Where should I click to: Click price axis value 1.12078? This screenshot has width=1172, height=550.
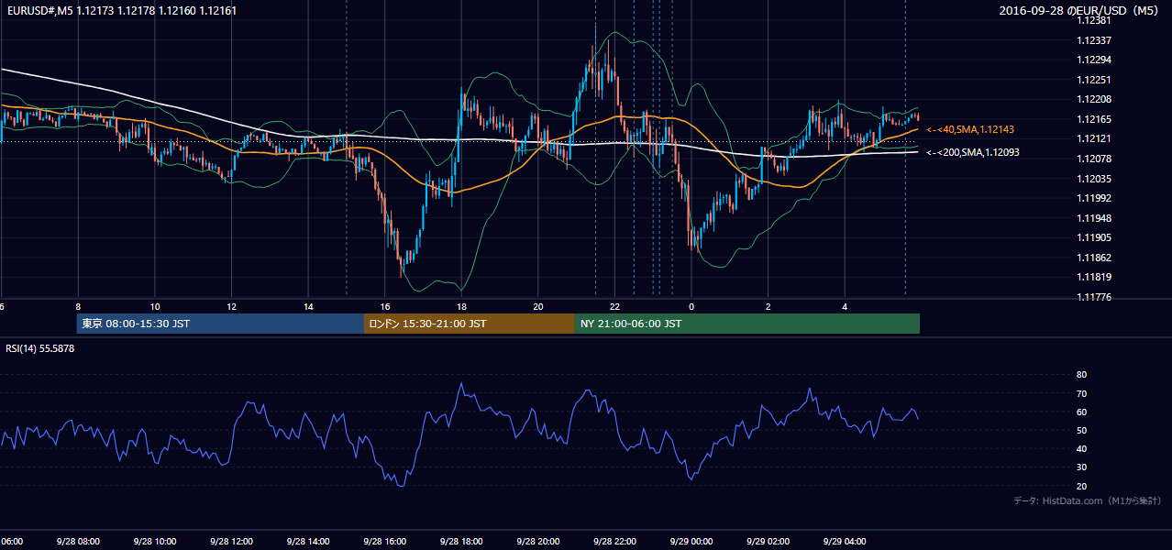1093,159
